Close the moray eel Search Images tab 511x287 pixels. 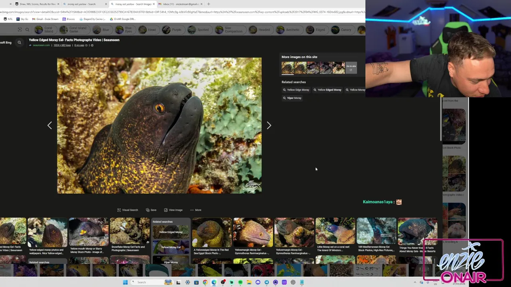[x=154, y=4]
